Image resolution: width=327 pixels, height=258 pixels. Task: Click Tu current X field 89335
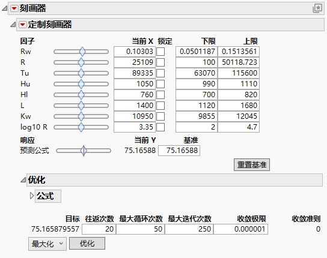(x=135, y=73)
